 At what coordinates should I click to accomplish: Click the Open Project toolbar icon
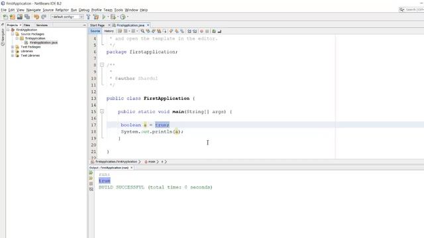[20, 17]
